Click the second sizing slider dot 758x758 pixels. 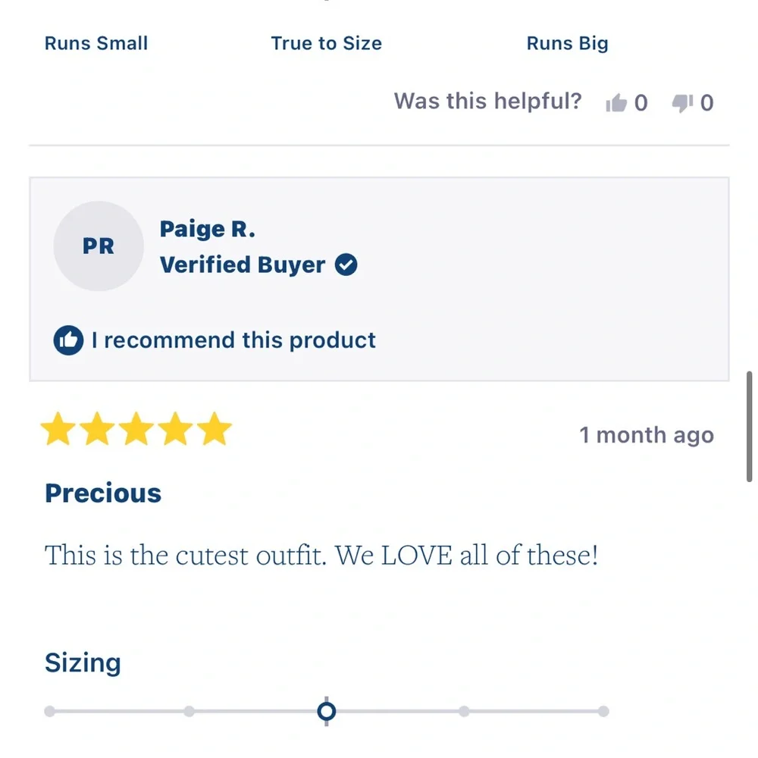[x=189, y=711]
